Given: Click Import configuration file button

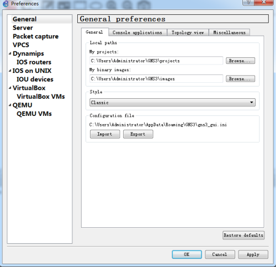Looking at the screenshot, I should (x=105, y=134).
